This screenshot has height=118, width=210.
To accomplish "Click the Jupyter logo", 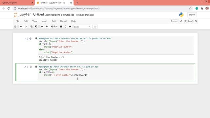I will (x=22, y=14).
